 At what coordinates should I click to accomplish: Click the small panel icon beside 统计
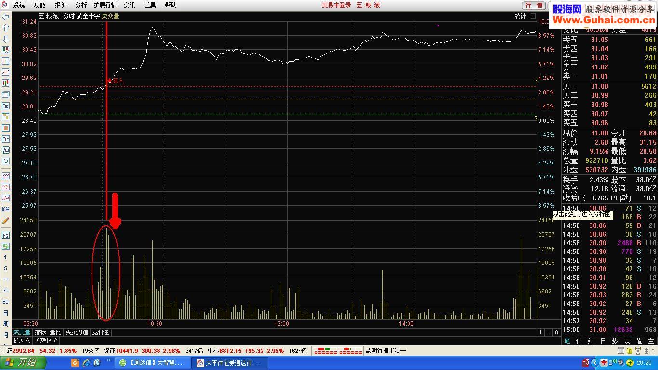(533, 16)
